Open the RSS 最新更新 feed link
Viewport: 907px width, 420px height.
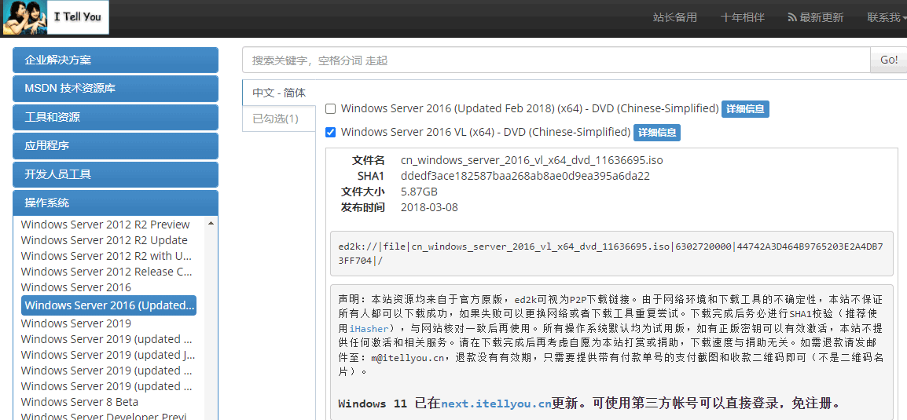coord(816,17)
